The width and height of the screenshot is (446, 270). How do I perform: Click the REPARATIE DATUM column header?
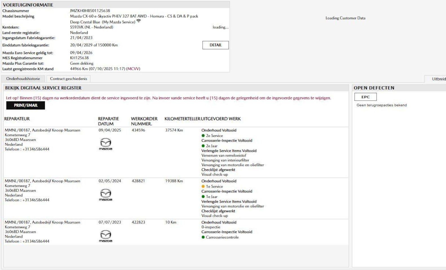(109, 121)
